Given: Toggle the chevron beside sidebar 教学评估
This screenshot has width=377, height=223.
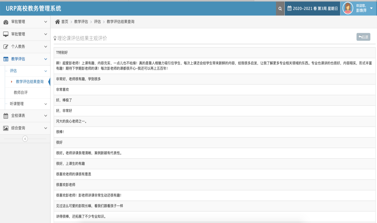Looking at the screenshot, I should (x=46, y=59).
